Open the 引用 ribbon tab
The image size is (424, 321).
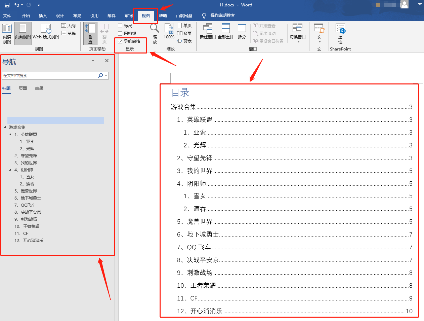coord(94,16)
